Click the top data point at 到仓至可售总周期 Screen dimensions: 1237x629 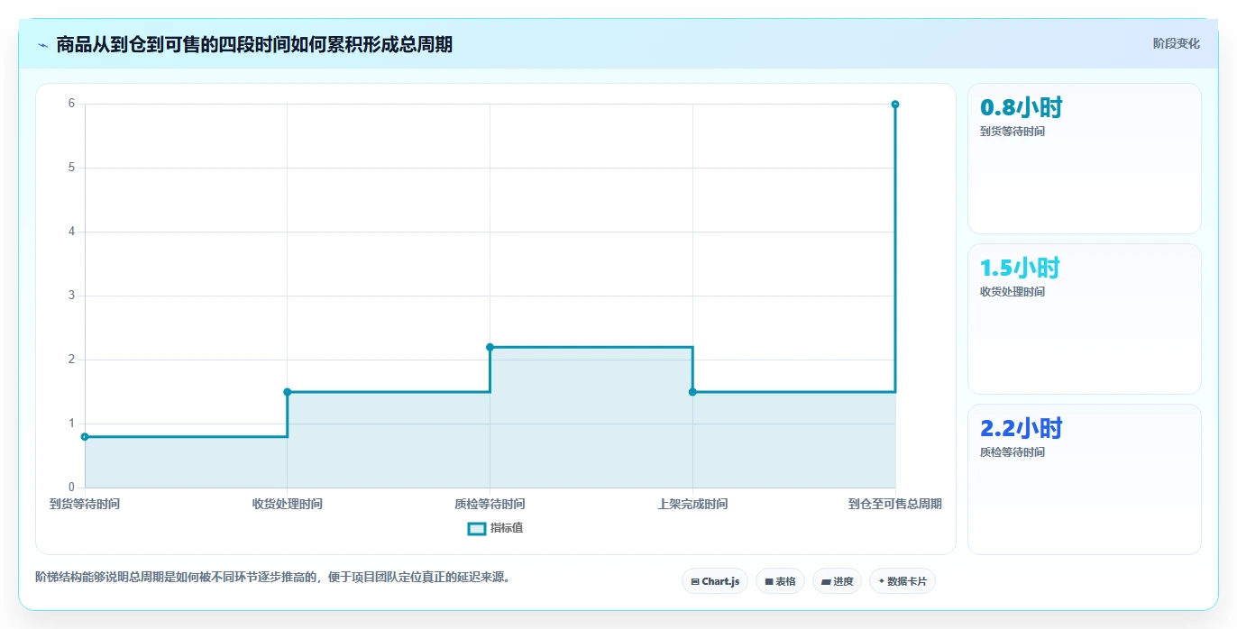(895, 105)
